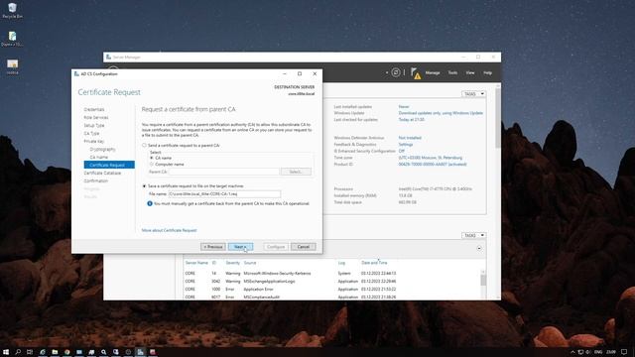Viewport: 635px width, 357px height.
Task: Click the info icon beside manual certificate note
Action: click(x=150, y=203)
